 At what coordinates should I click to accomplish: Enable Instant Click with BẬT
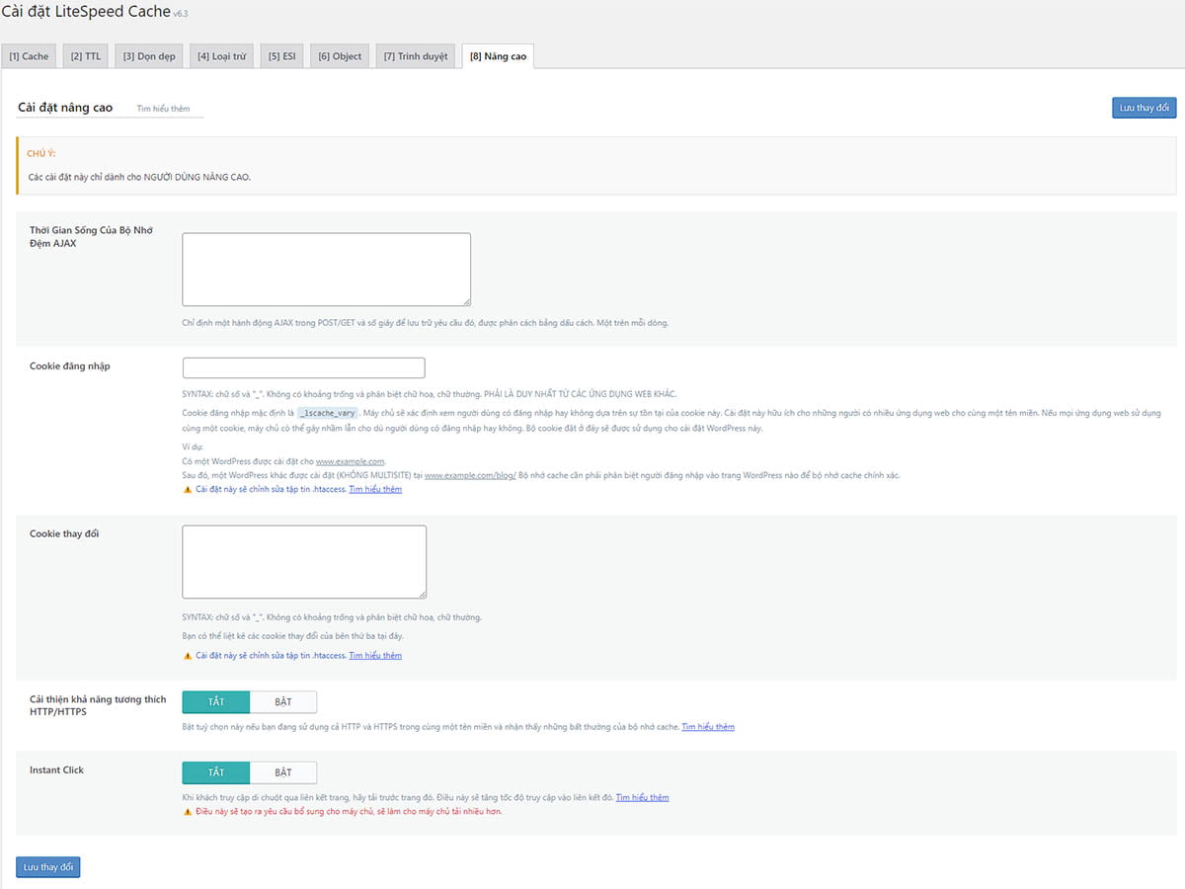(283, 772)
